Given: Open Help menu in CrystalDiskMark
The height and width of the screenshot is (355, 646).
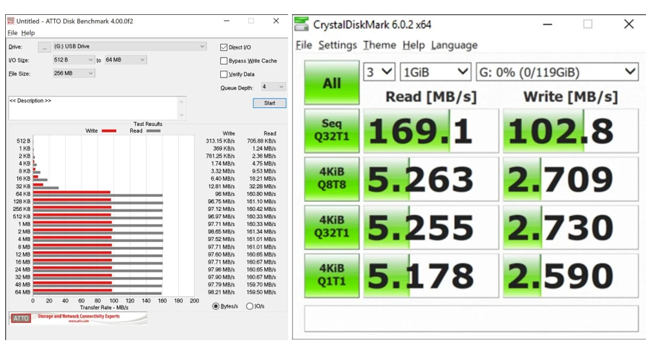Looking at the screenshot, I should (x=413, y=45).
